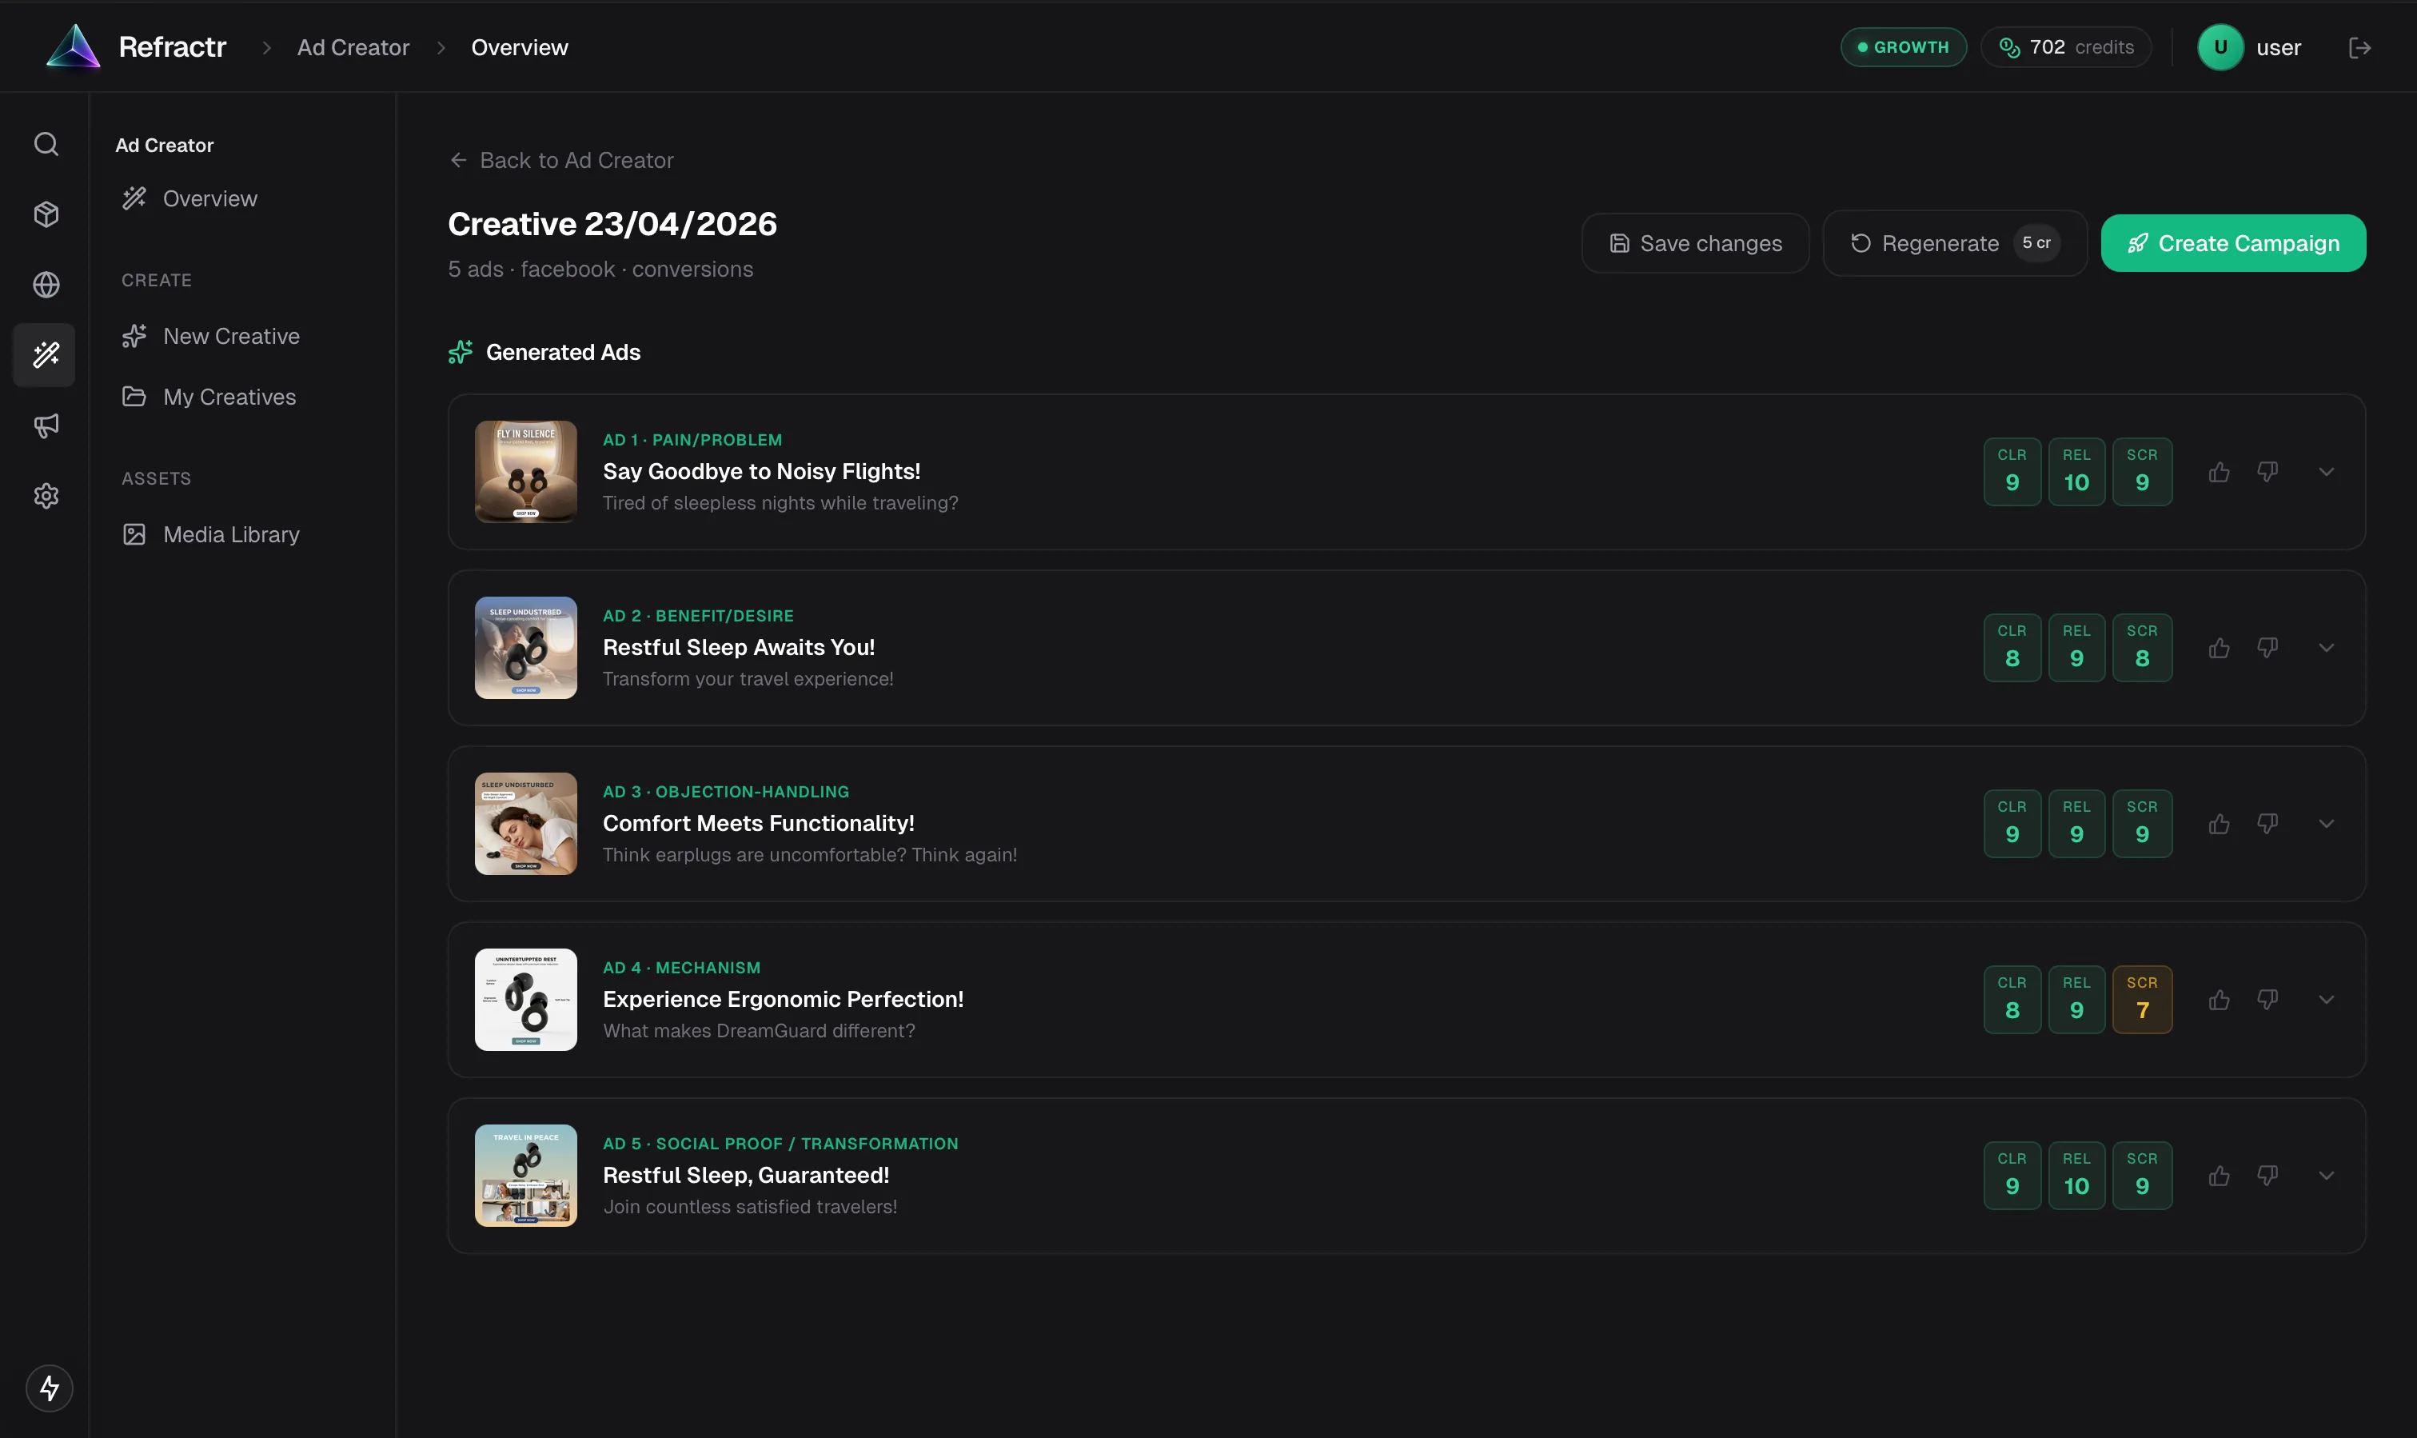Click the 702 credits pill
The width and height of the screenshot is (2417, 1438).
pyautogui.click(x=2065, y=47)
